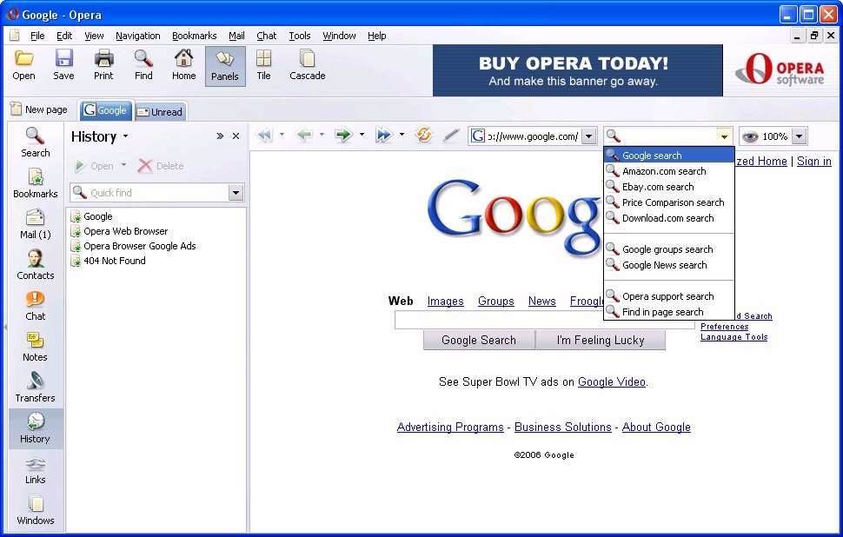This screenshot has height=537, width=843.
Task: Click the Fast forward navigation button
Action: 384,135
